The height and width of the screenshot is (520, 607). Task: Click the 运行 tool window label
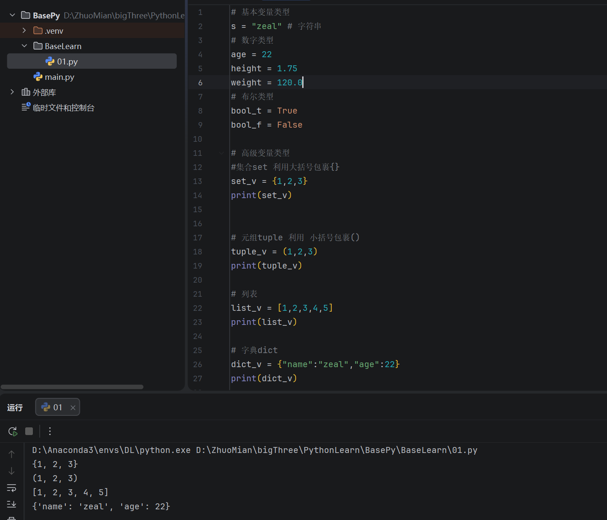coord(15,408)
